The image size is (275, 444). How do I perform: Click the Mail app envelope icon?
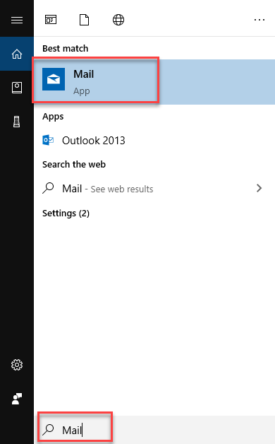point(54,79)
